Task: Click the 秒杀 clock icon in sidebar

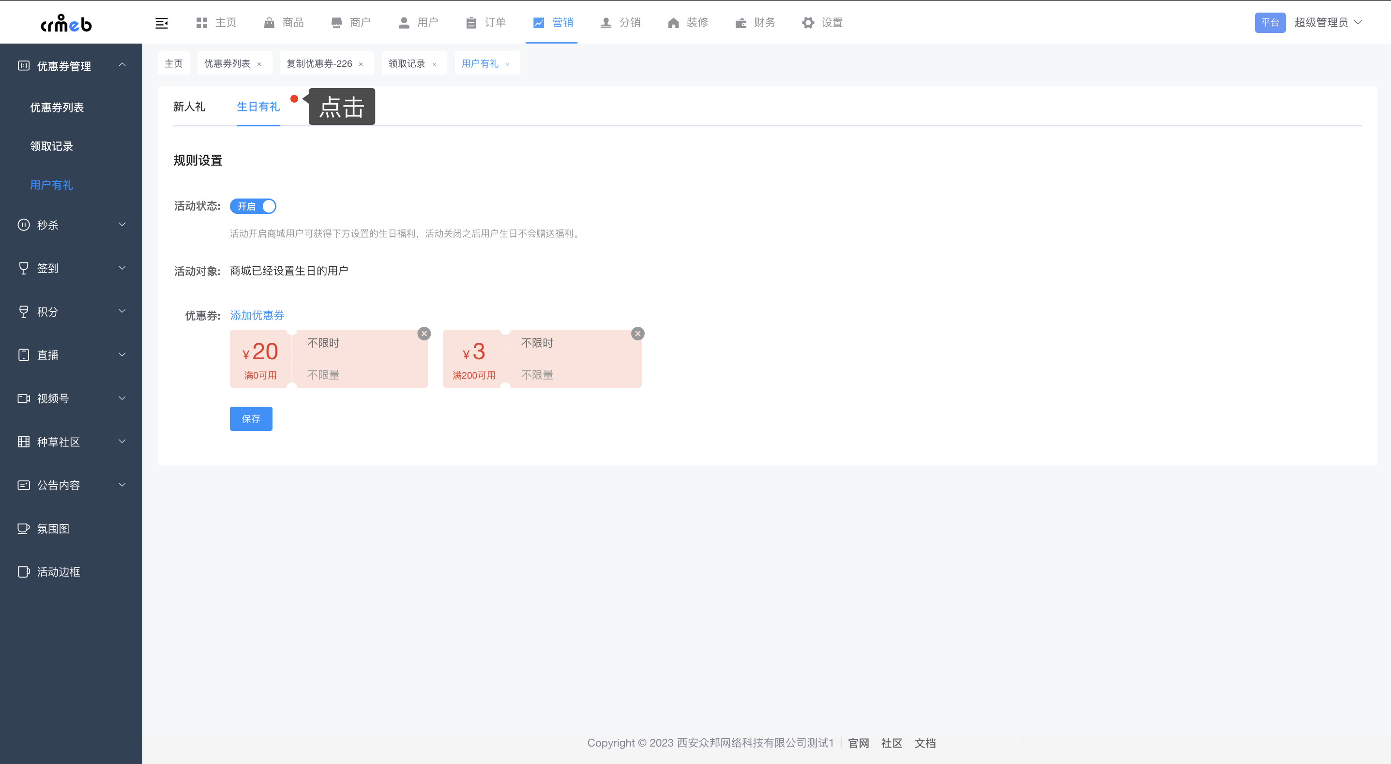Action: click(24, 225)
